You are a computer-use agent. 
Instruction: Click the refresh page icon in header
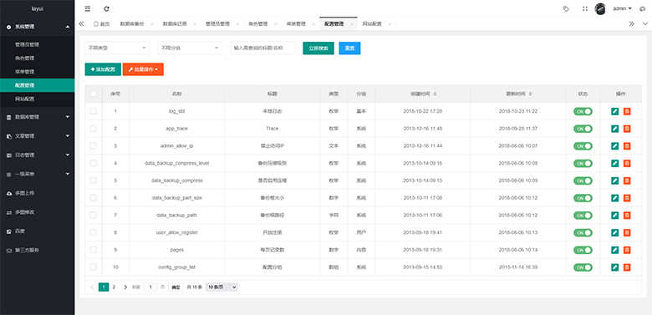[x=107, y=8]
